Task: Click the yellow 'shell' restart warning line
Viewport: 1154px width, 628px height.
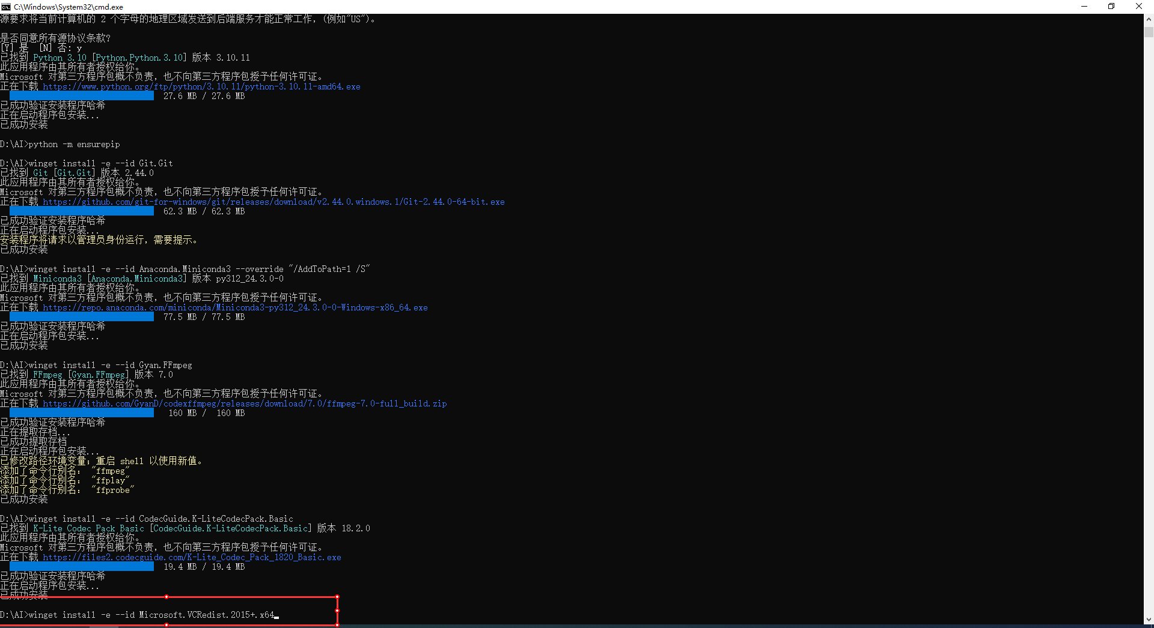Action: click(x=101, y=461)
